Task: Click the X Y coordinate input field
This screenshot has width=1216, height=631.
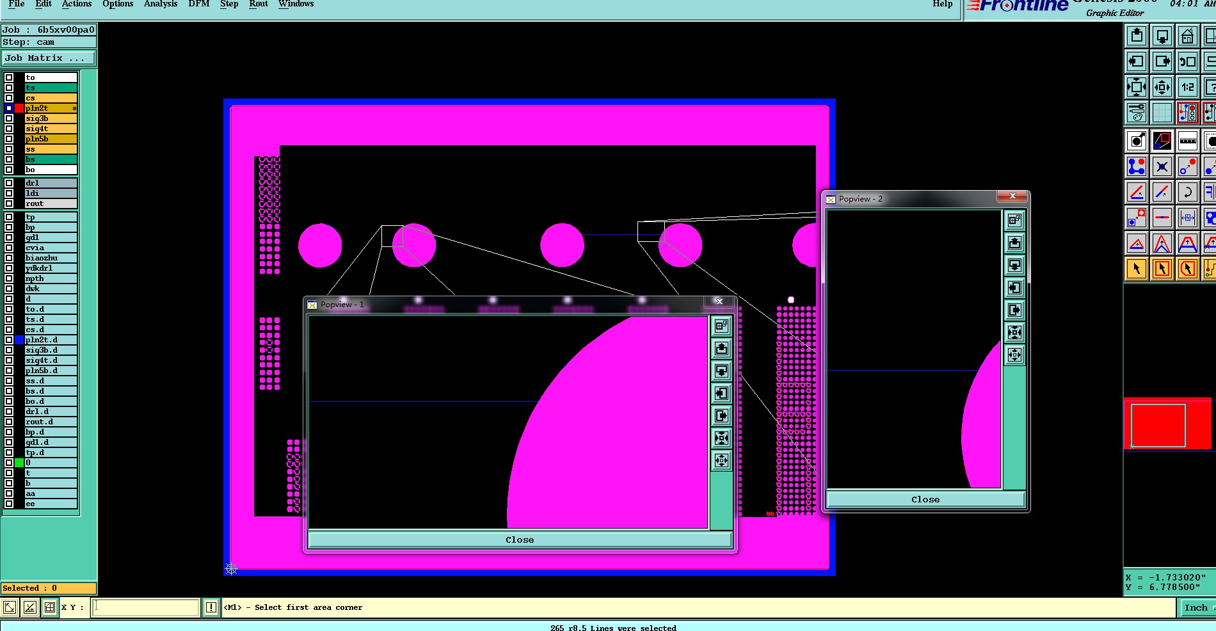Action: [x=147, y=608]
